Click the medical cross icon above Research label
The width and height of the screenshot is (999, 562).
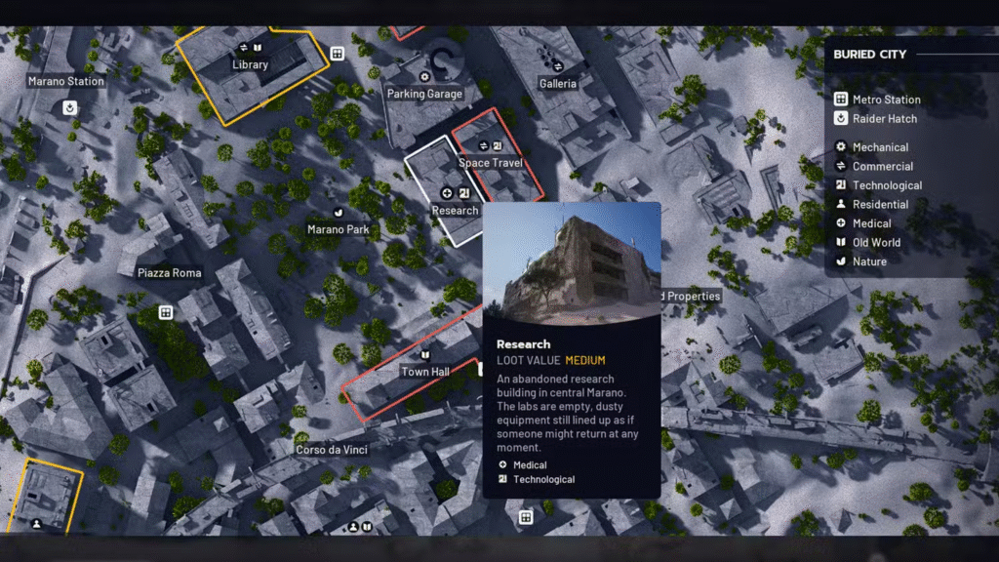pos(447,193)
